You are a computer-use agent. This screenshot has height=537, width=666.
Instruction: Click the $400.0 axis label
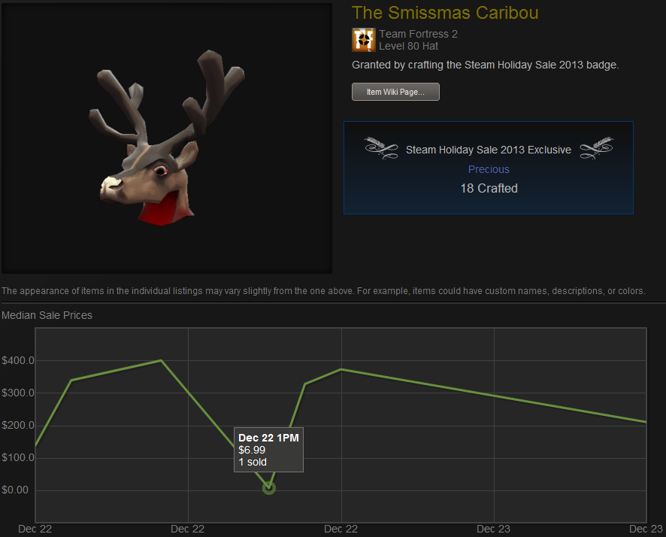pos(18,361)
